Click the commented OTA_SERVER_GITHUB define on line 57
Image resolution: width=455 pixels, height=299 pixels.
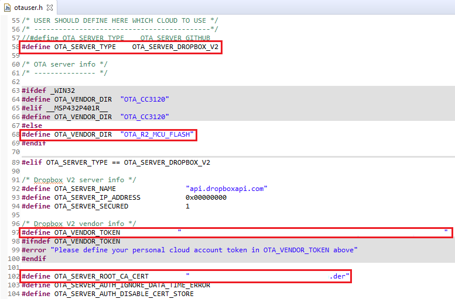tap(116, 38)
